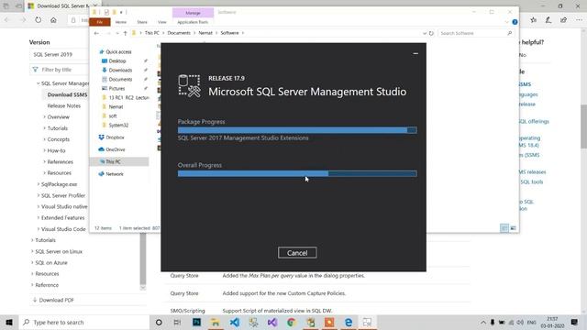Click the Overall Progress bar
Image resolution: width=587 pixels, height=330 pixels.
pos(297,173)
